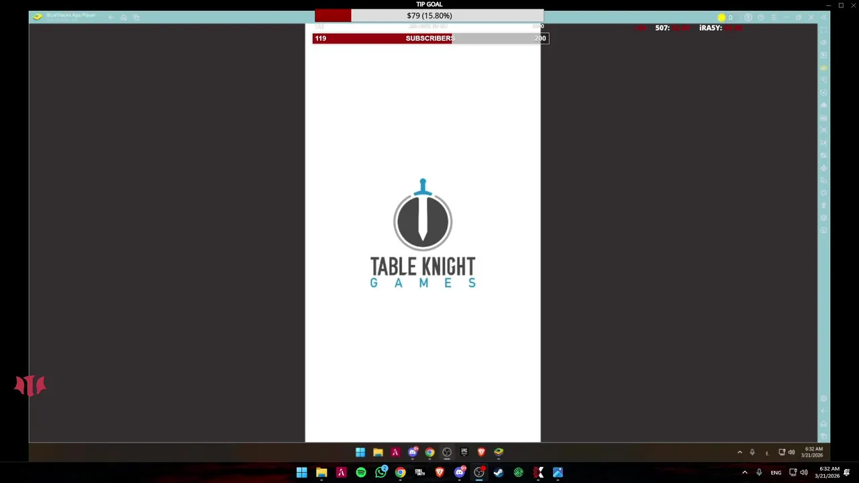Open BlueStacks multi-instance tabs icon
859x483 pixels.
point(136,17)
